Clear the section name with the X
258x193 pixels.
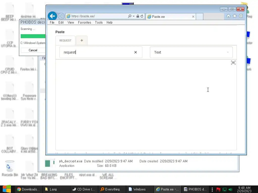(x=135, y=52)
